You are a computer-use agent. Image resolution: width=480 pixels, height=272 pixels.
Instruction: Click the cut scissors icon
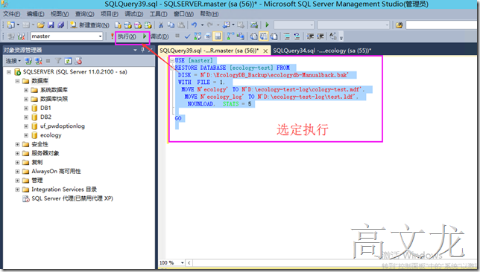click(161, 25)
